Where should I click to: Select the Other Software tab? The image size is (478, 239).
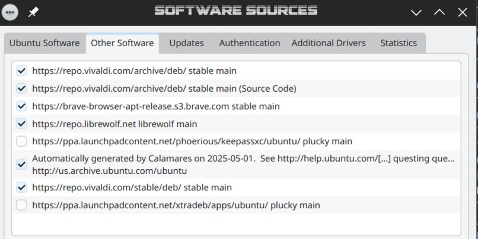[x=122, y=43]
